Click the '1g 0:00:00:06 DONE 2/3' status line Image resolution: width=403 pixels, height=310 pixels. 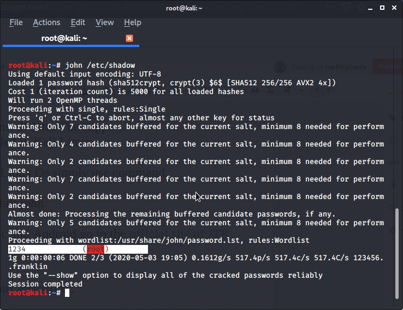pos(196,258)
